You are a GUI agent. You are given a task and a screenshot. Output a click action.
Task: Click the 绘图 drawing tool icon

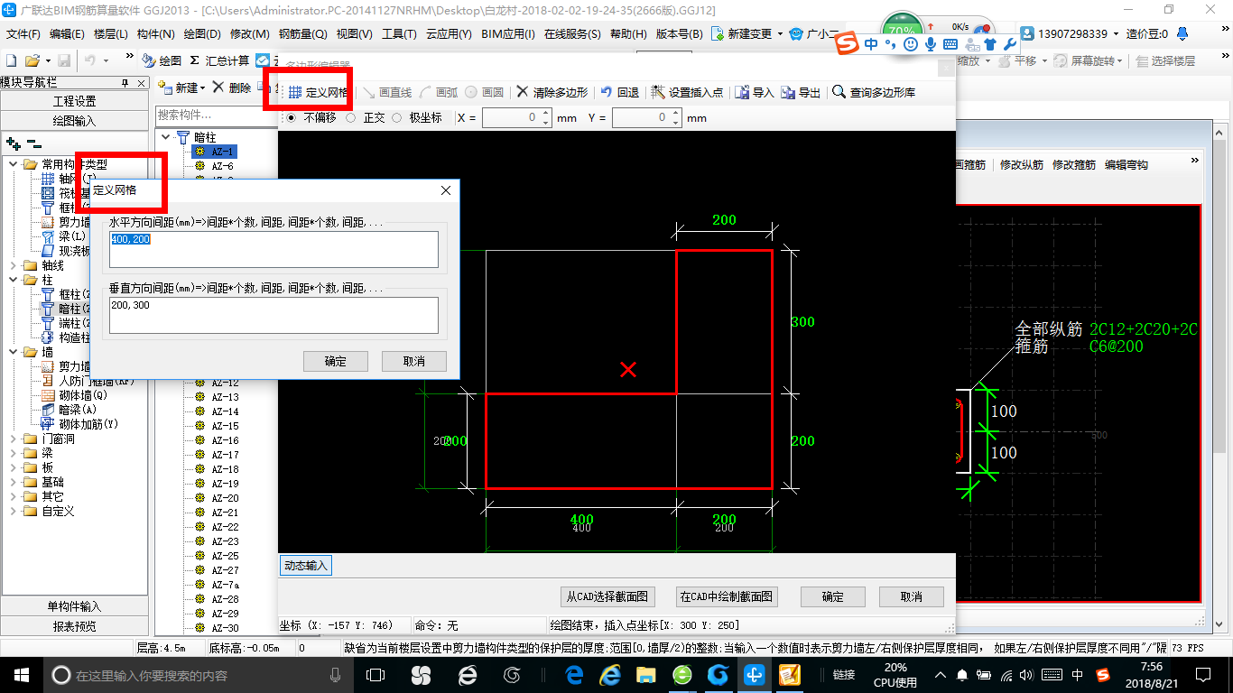[162, 60]
